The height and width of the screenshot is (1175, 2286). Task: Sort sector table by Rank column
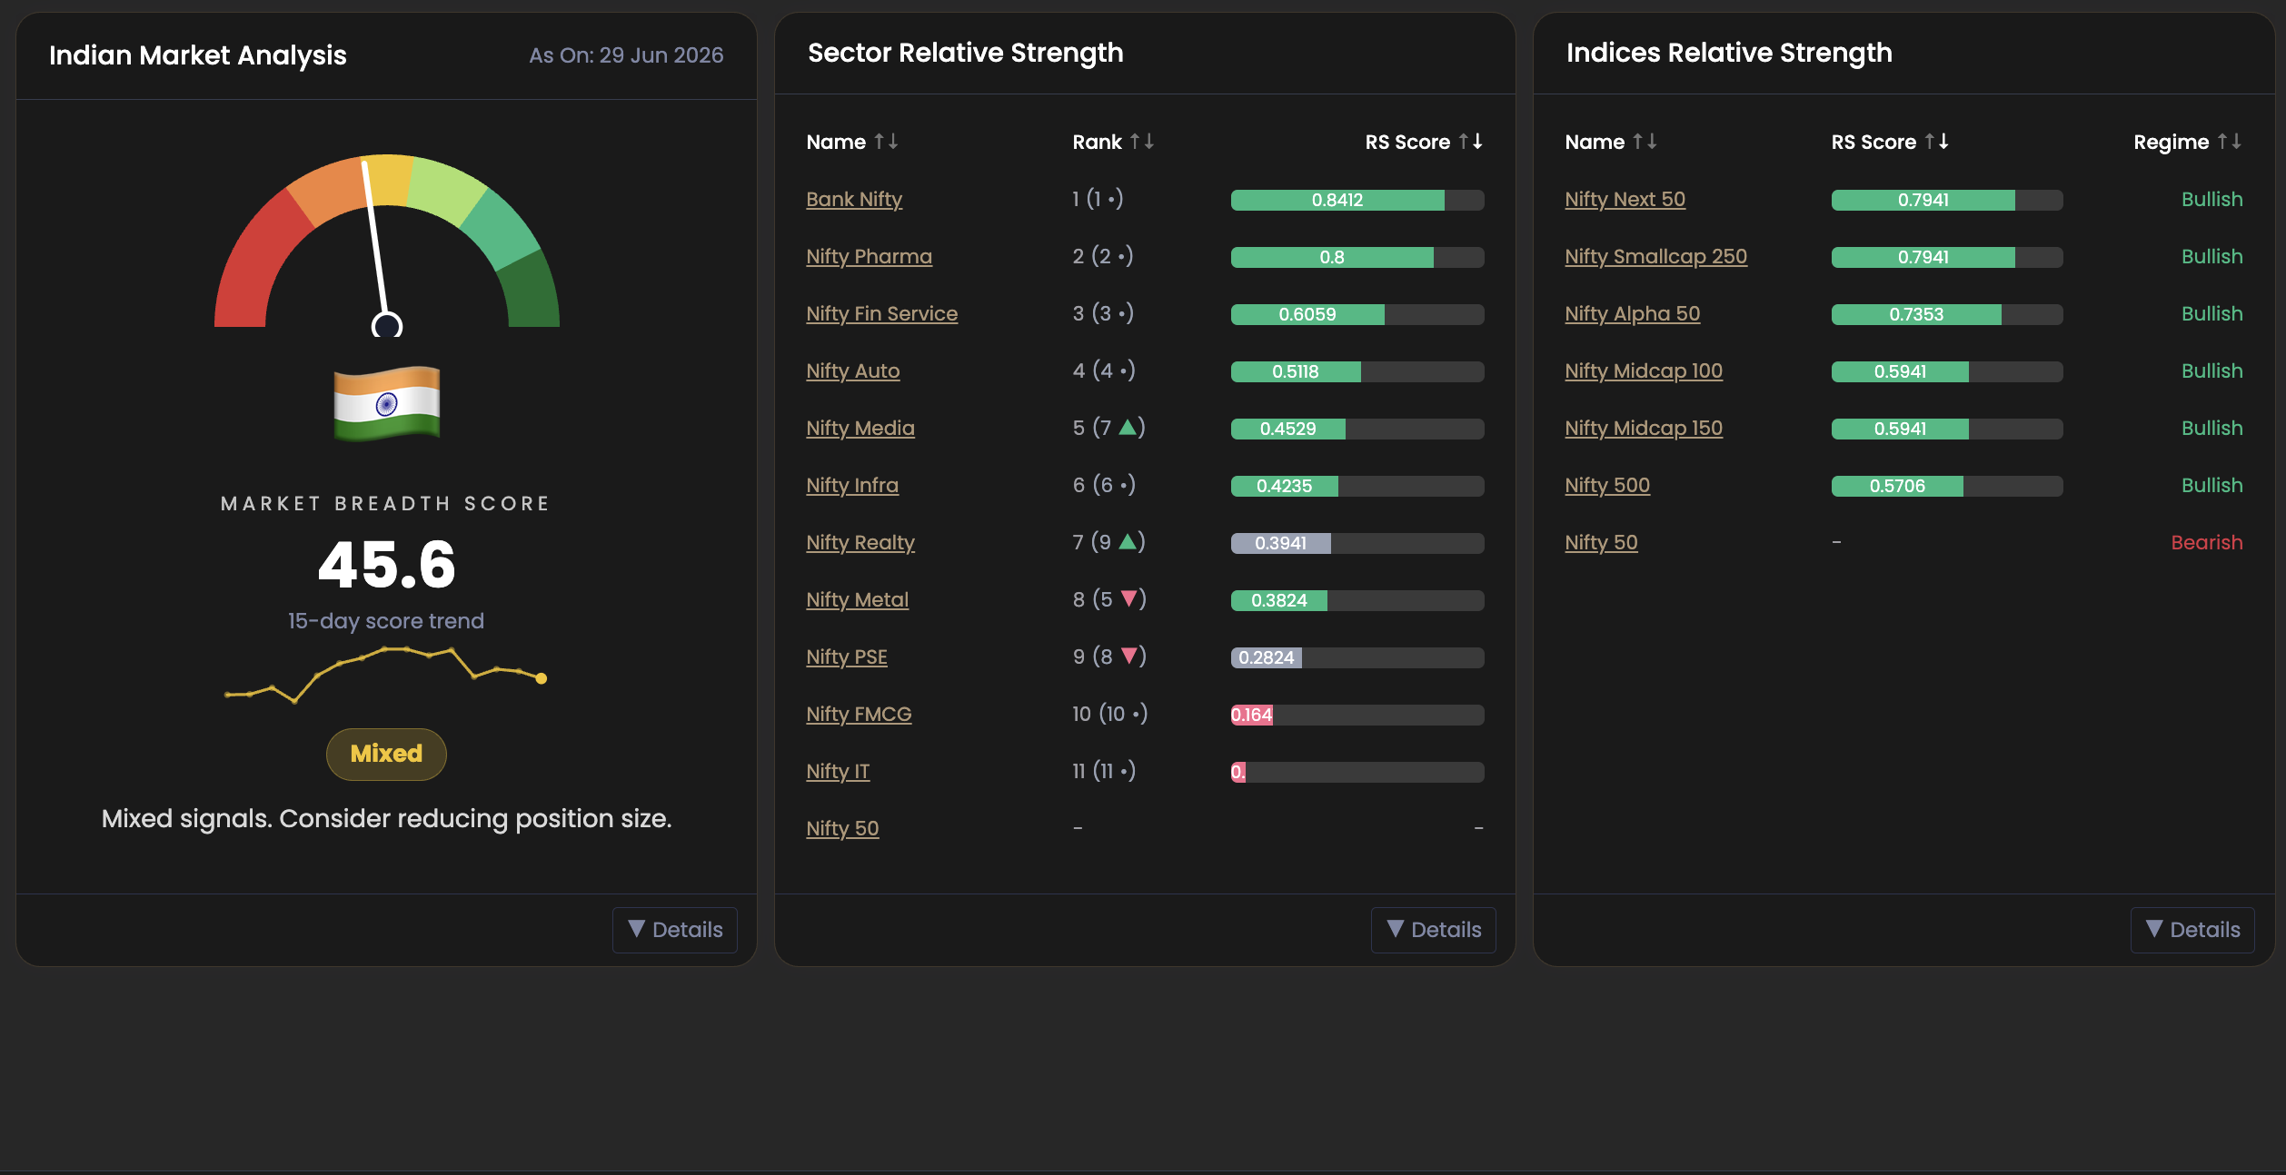[x=1112, y=142]
